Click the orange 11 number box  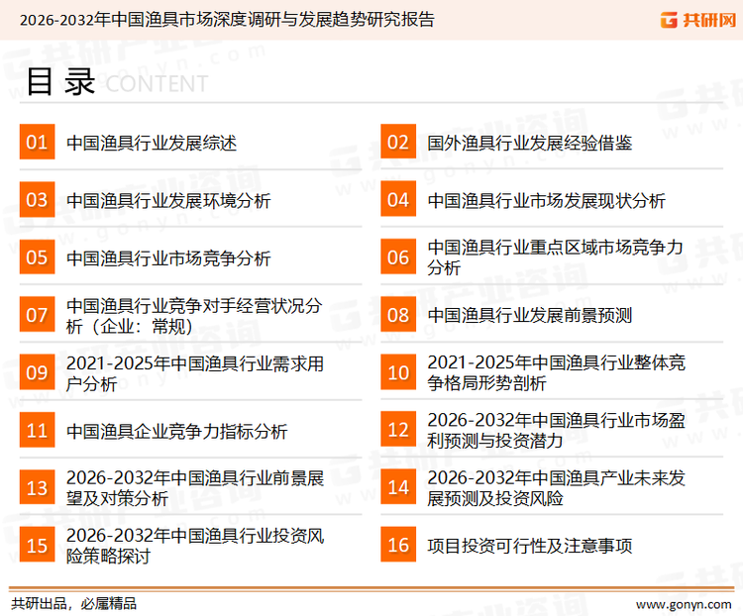pos(37,430)
